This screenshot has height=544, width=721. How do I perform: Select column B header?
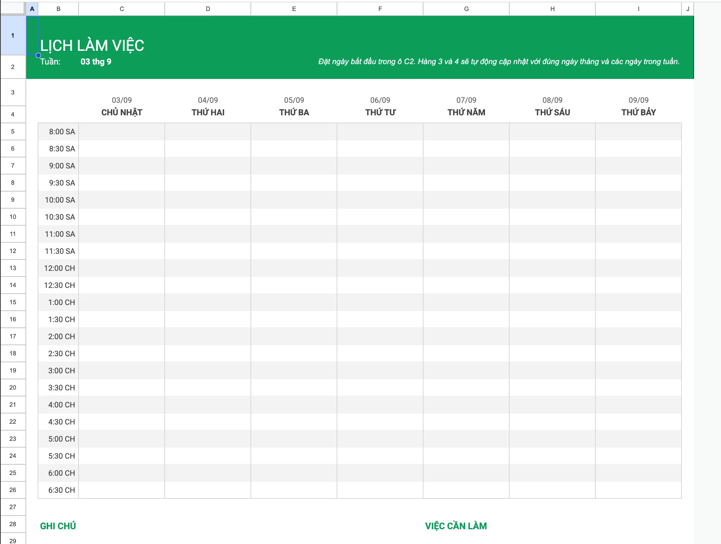click(58, 9)
